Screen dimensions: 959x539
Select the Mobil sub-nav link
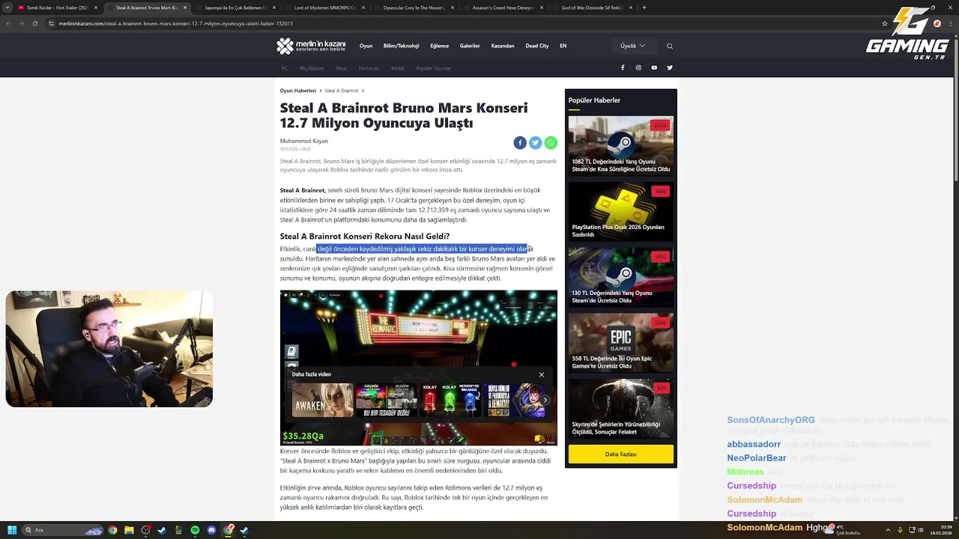(x=397, y=68)
